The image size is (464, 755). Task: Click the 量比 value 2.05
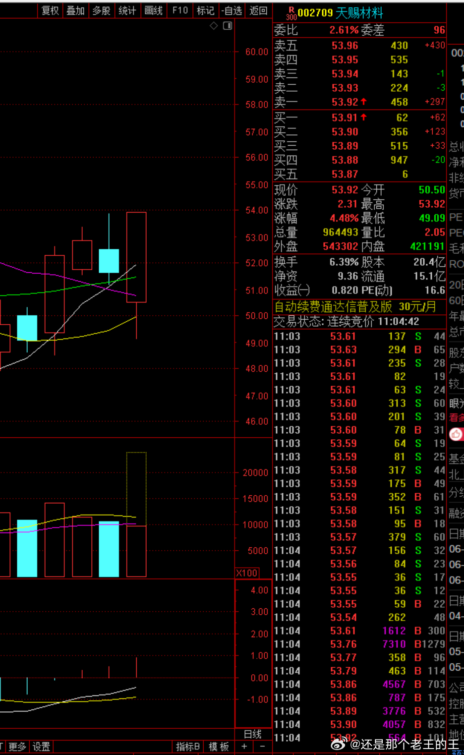(435, 232)
